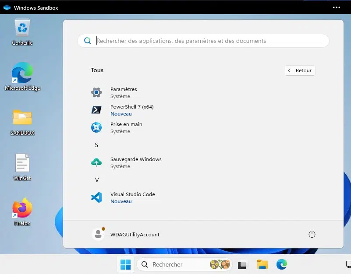Open the Windows Sandbox three-dot menu
The width and height of the screenshot is (351, 274).
[x=337, y=7]
